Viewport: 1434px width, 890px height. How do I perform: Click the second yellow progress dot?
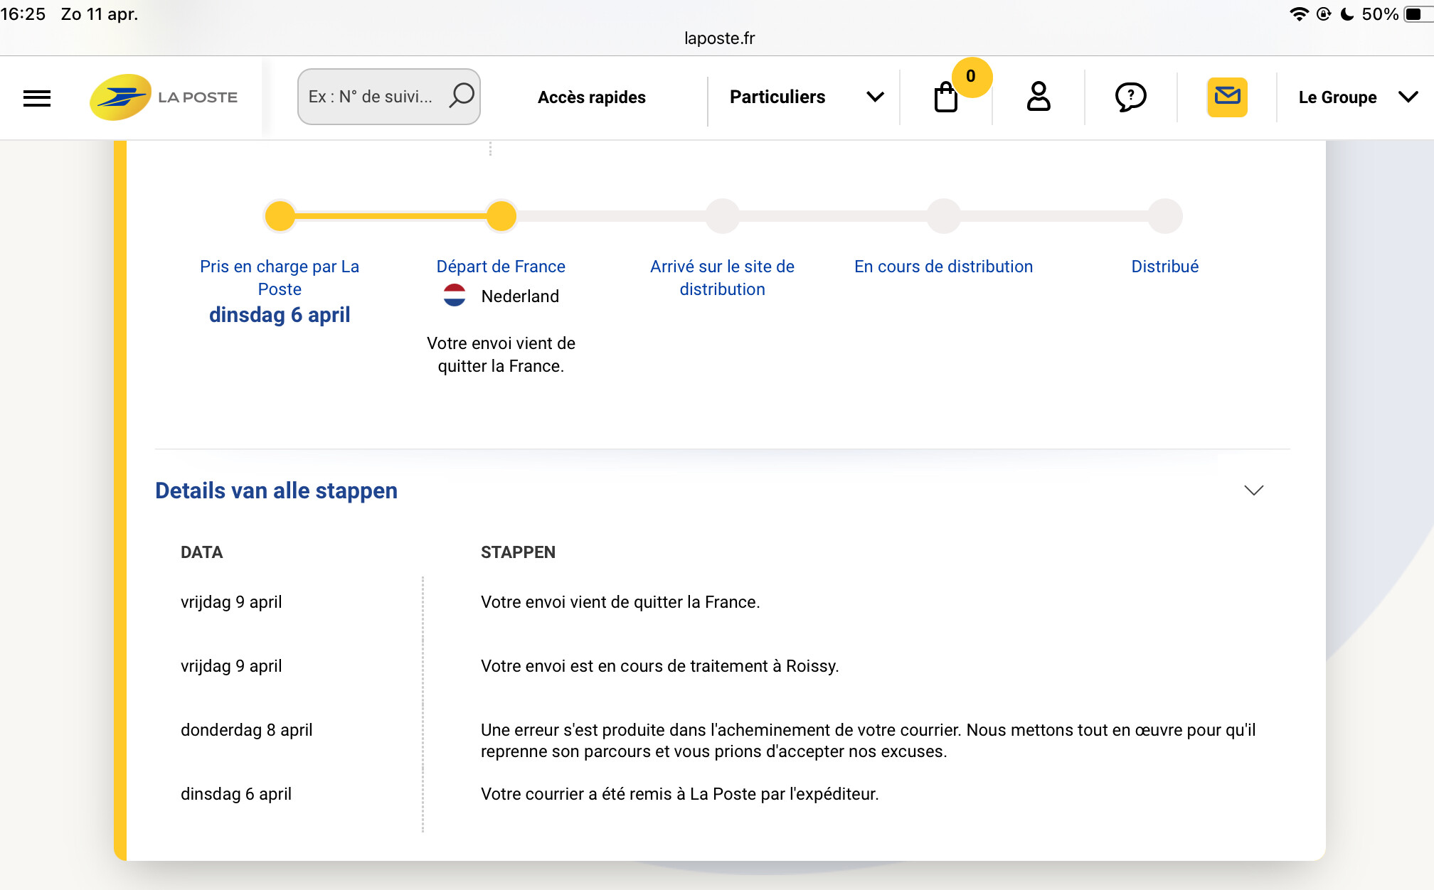coord(501,216)
